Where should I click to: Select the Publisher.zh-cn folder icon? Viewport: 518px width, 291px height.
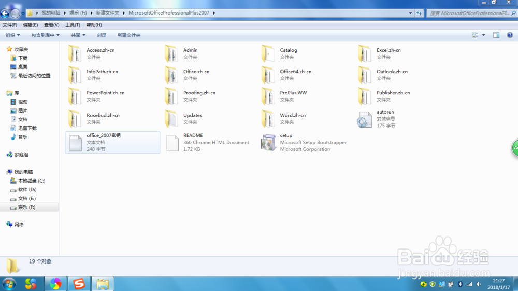(x=365, y=96)
